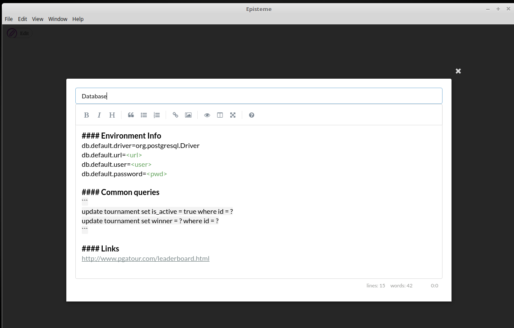The height and width of the screenshot is (328, 514).
Task: Click the <url> placeholder text
Action: (x=134, y=155)
